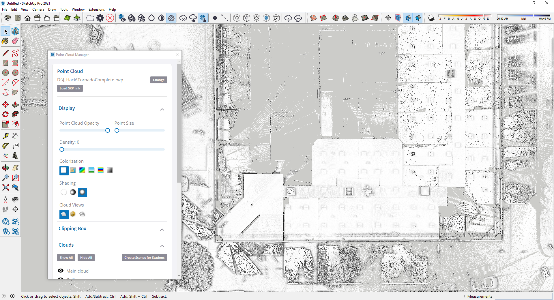Click the Point Size slider handle
The height and width of the screenshot is (300, 554).
coord(117,130)
